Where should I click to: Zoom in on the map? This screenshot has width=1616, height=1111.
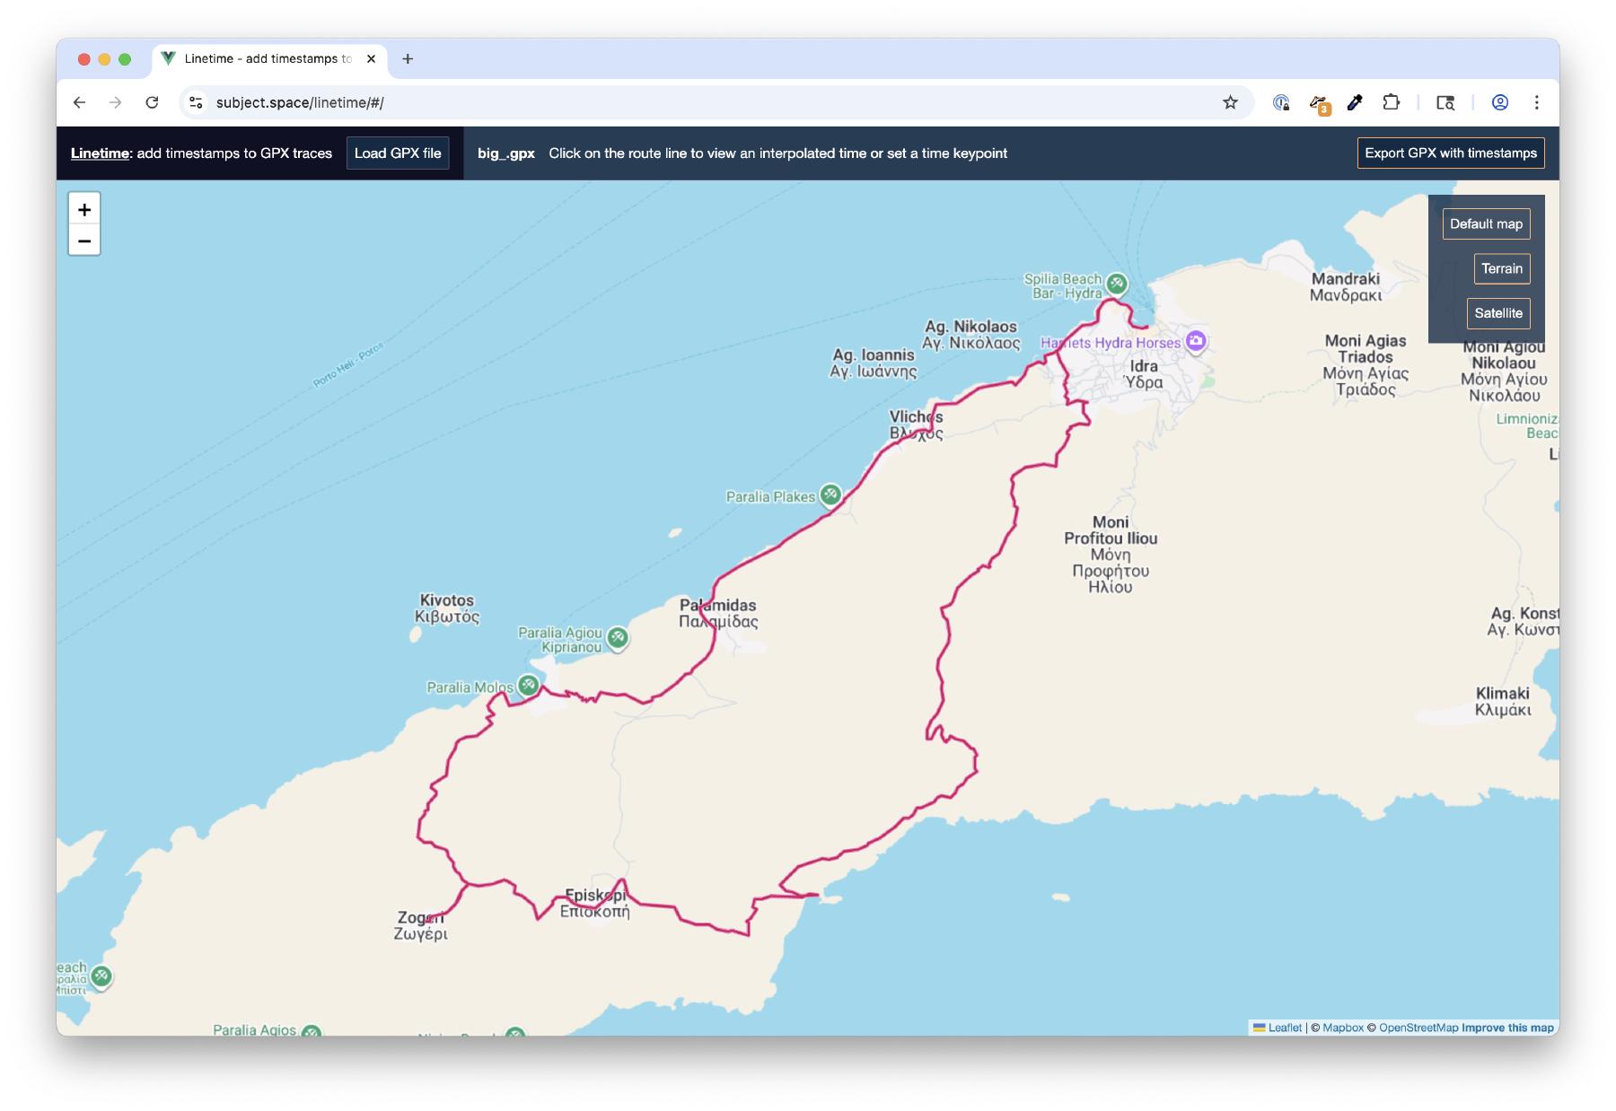click(x=84, y=209)
